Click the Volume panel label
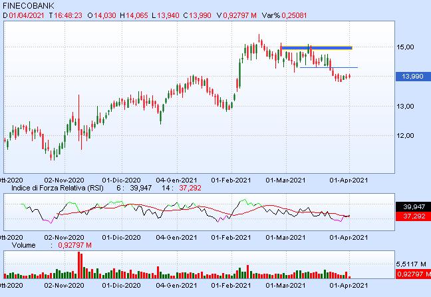431x297 pixels. click(24, 245)
